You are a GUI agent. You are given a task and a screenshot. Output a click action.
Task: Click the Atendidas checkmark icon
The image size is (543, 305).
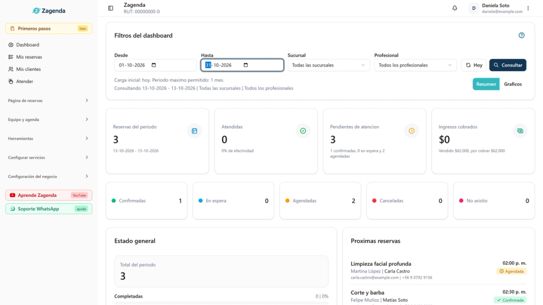tap(303, 131)
